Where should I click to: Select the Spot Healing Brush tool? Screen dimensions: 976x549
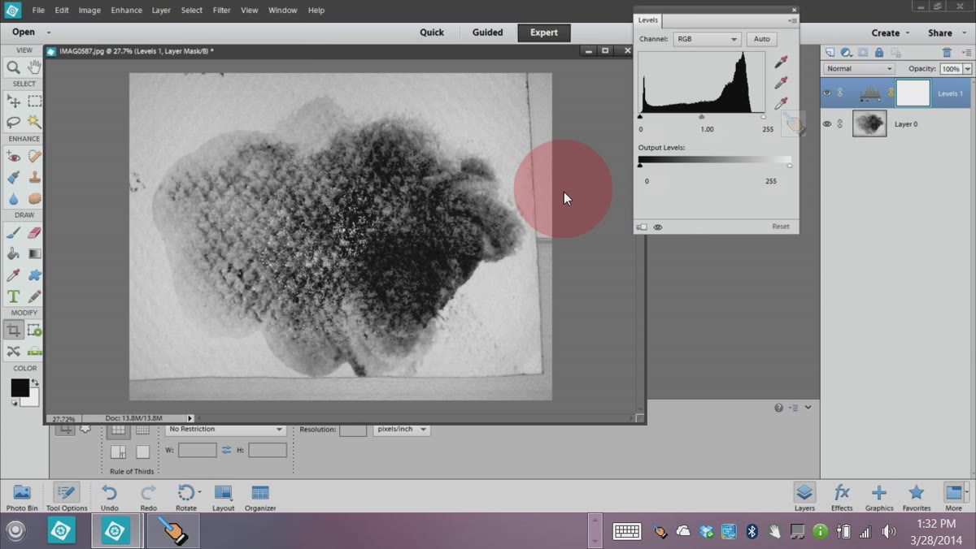pyautogui.click(x=34, y=156)
